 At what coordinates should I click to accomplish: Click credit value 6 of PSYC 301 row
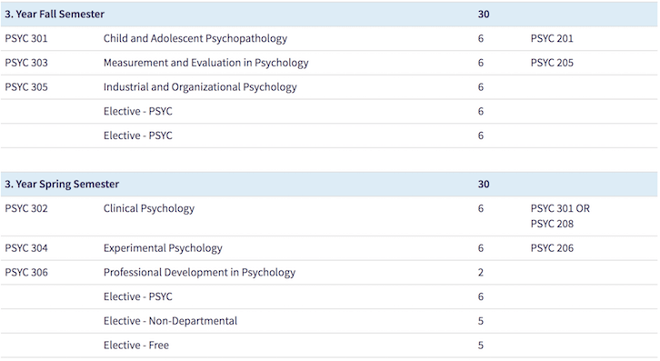481,38
